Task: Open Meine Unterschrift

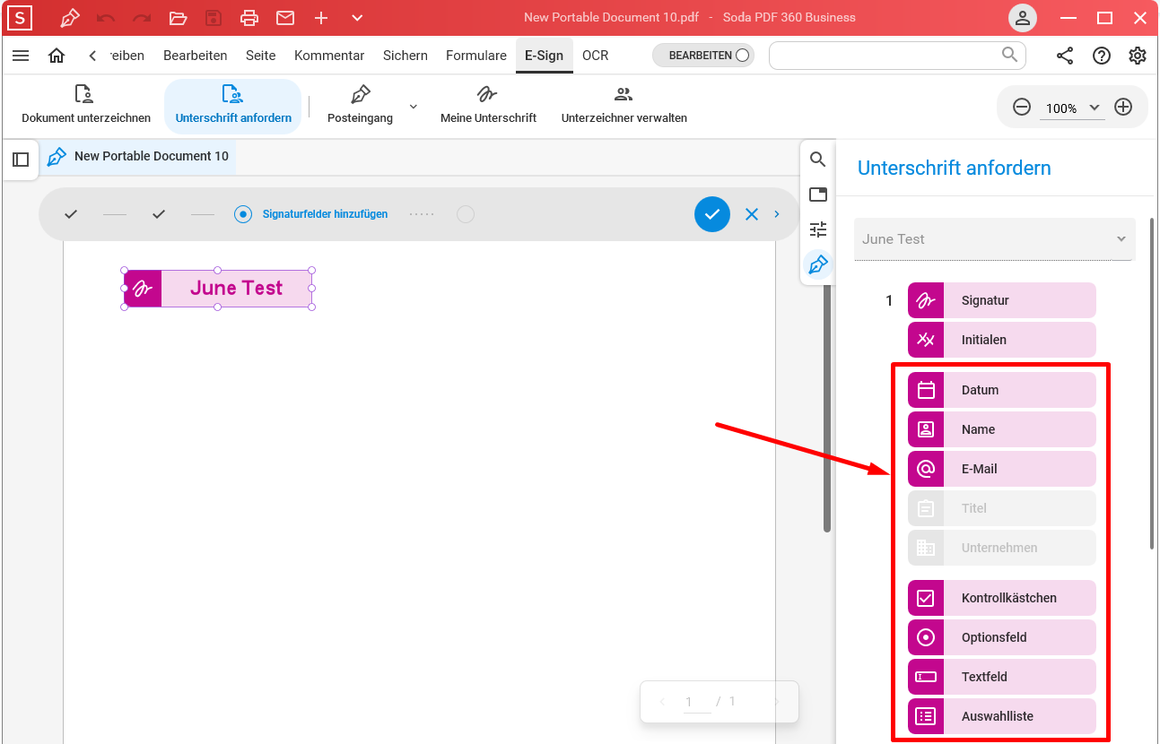Action: [x=488, y=106]
